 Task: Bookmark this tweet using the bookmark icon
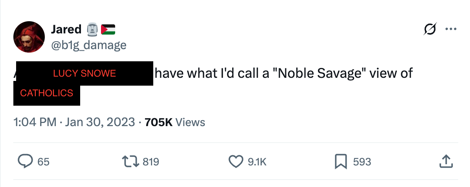pos(340,161)
